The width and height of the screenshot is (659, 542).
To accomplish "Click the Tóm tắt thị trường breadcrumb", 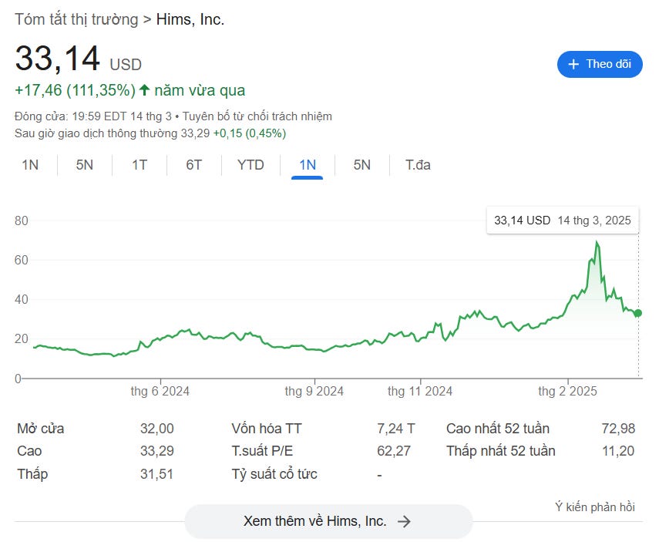I will point(76,20).
